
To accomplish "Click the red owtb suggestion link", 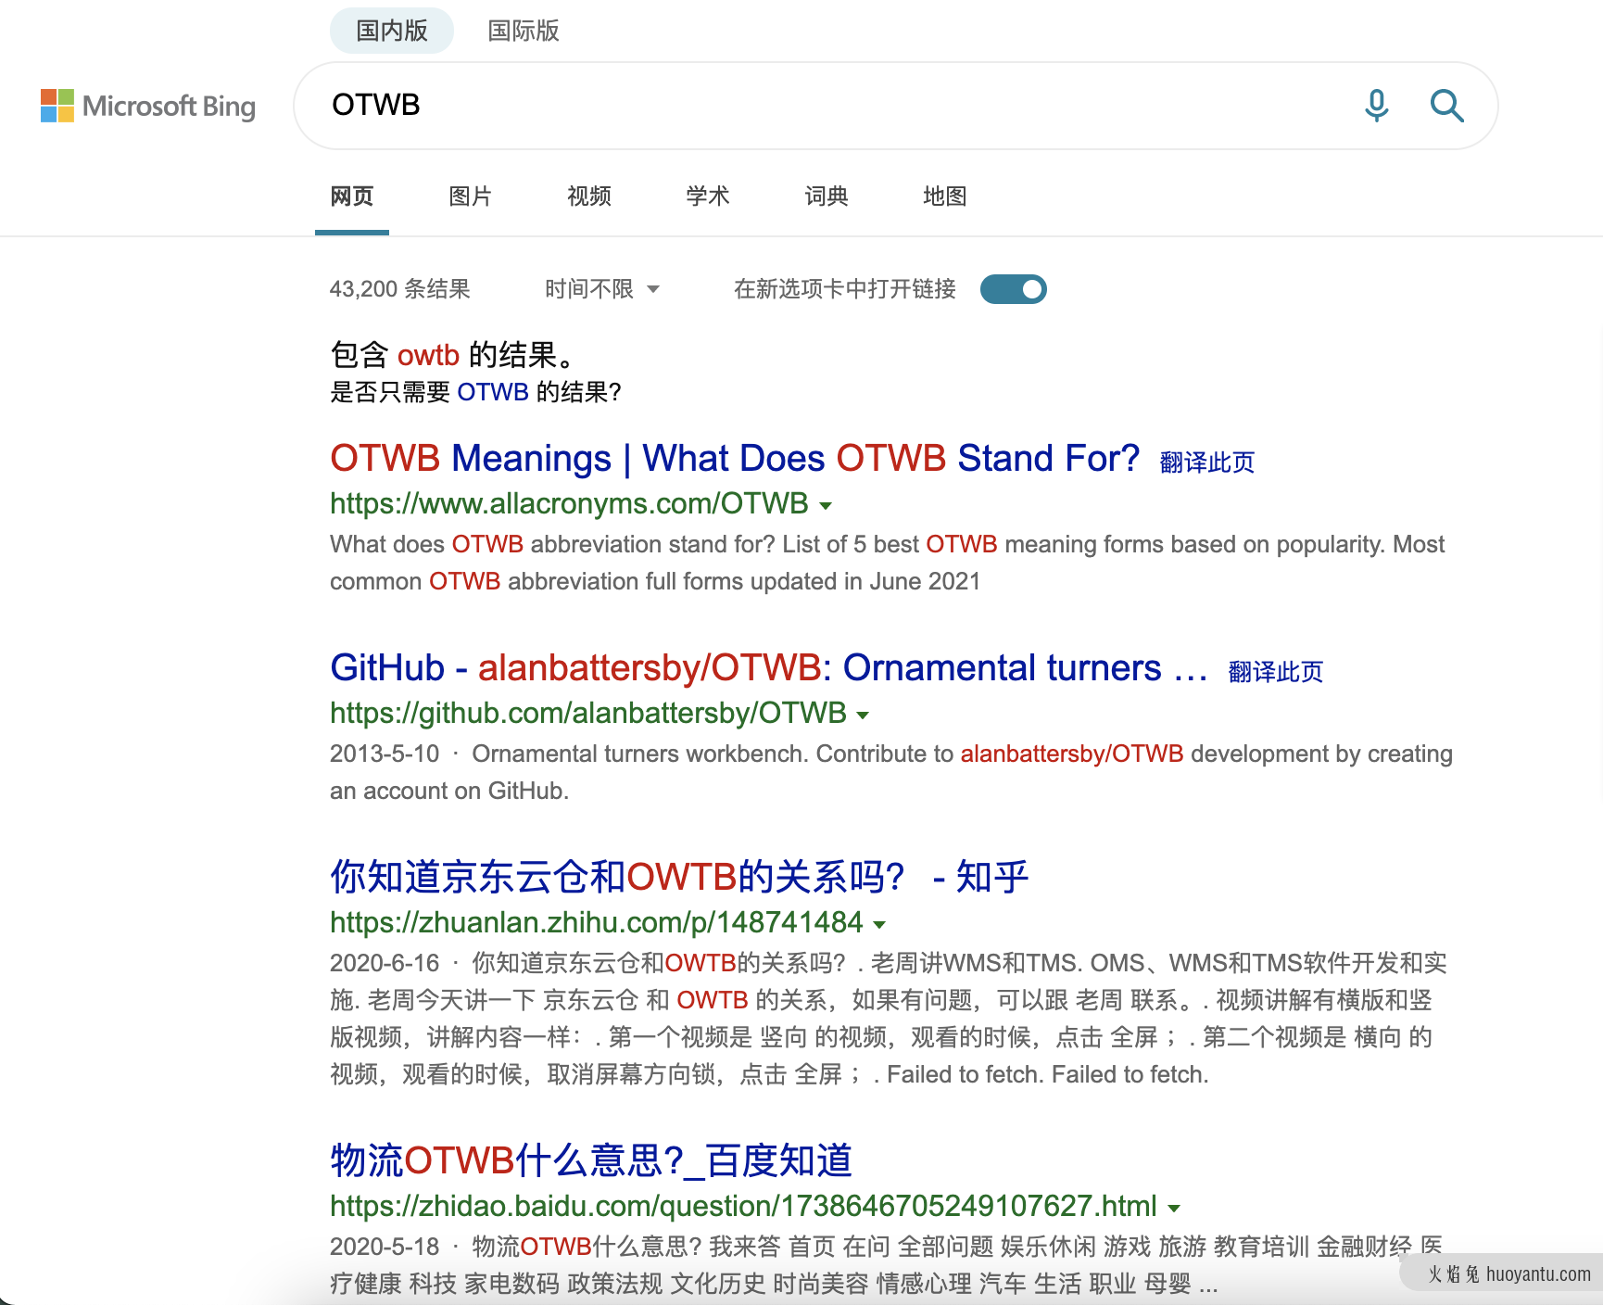I will (428, 355).
